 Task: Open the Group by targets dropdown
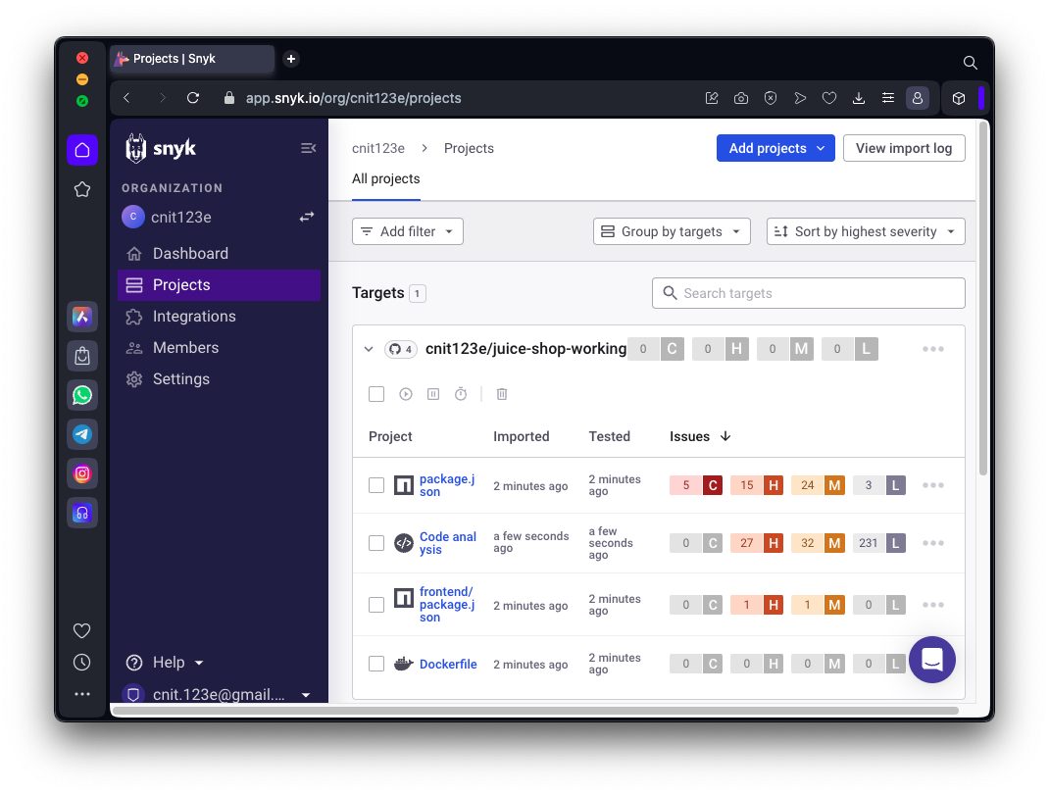pyautogui.click(x=672, y=231)
